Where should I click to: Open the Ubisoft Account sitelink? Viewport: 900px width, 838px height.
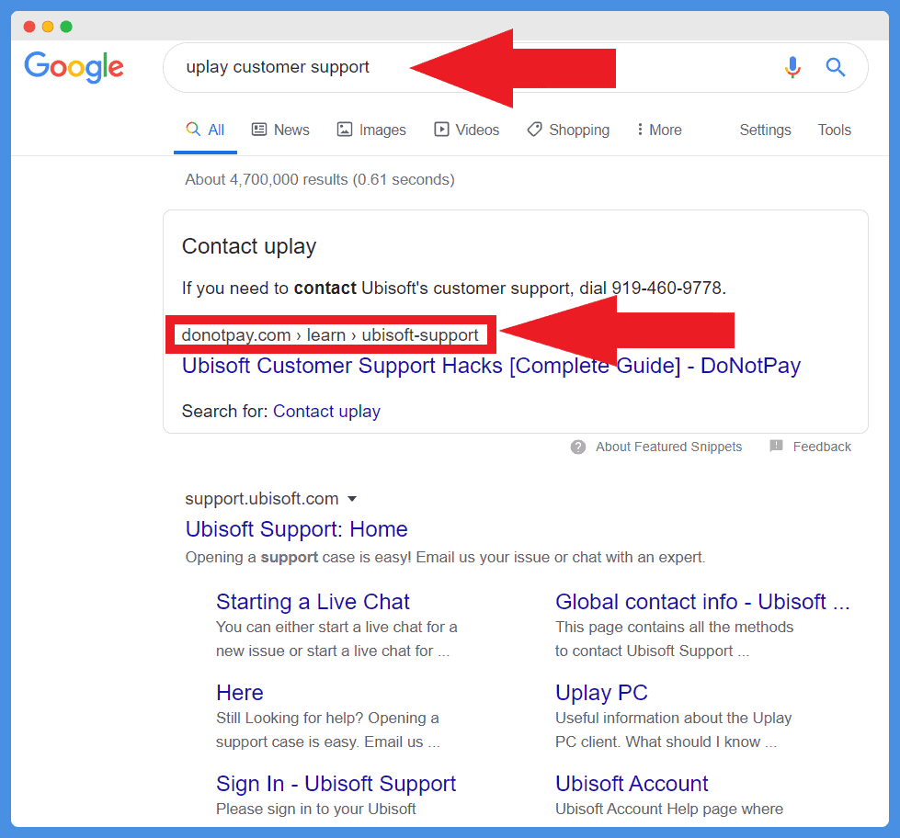click(x=632, y=784)
